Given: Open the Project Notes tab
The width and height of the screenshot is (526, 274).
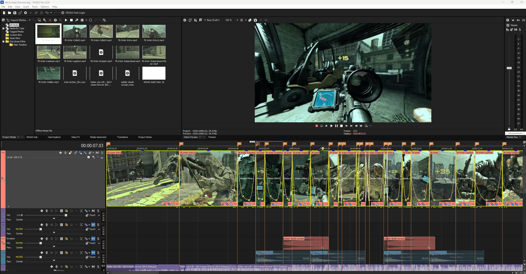Looking at the screenshot, I should (x=145, y=137).
